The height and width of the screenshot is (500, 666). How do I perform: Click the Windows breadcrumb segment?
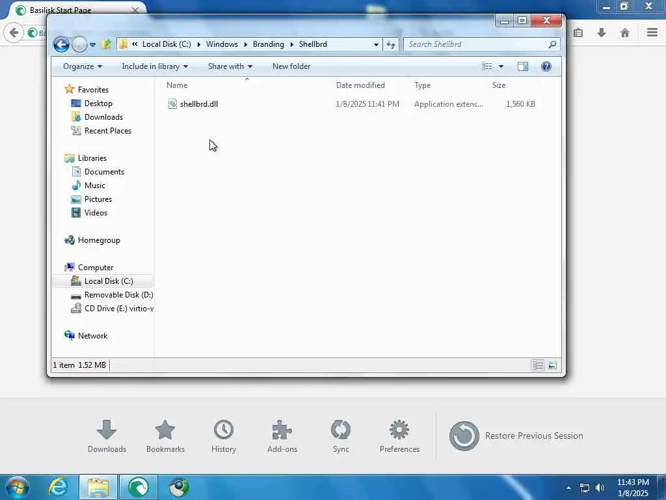[222, 44]
